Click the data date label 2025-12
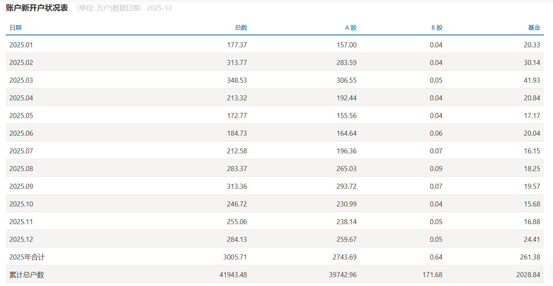The image size is (553, 286). pos(160,8)
